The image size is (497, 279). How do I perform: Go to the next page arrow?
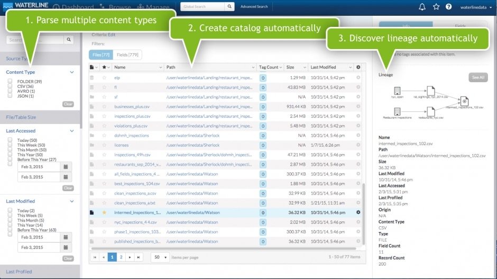[x=130, y=257]
